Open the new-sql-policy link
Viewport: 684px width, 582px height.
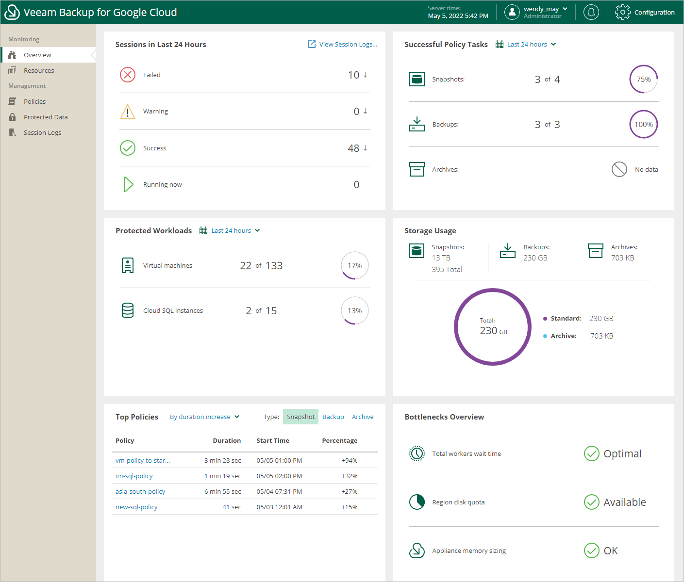pos(136,507)
